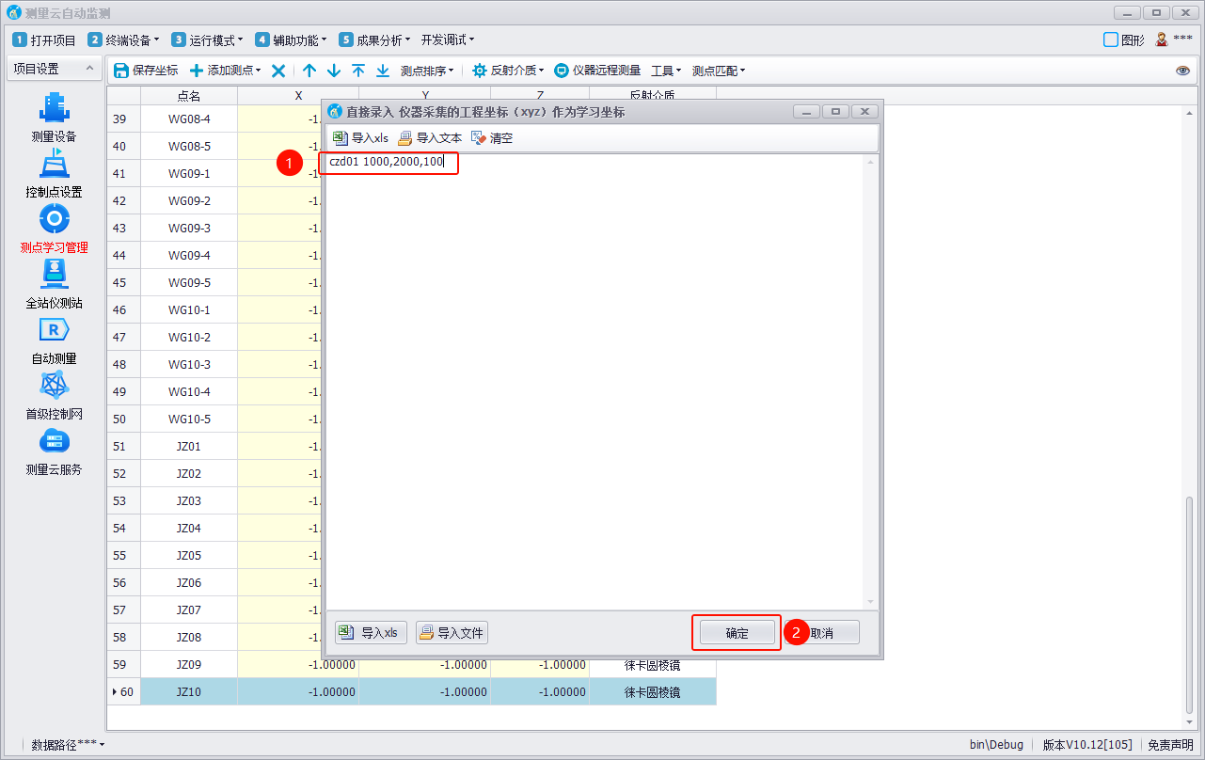Toggle the 图形 checkbox
Screen dimensions: 1205x760
tap(1111, 40)
